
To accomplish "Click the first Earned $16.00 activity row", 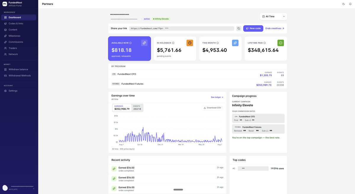I will pyautogui.click(x=167, y=169).
